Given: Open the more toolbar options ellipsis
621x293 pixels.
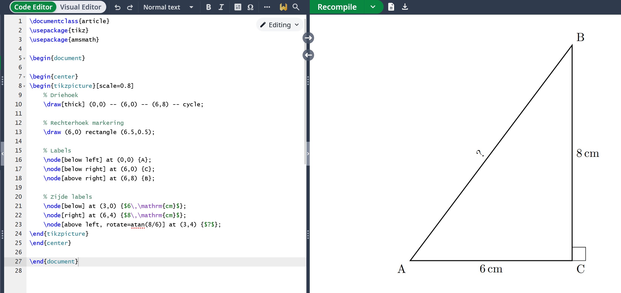Looking at the screenshot, I should coord(267,7).
